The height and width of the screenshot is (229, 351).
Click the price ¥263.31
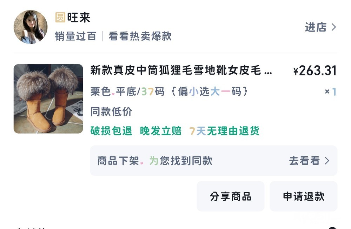tap(314, 71)
